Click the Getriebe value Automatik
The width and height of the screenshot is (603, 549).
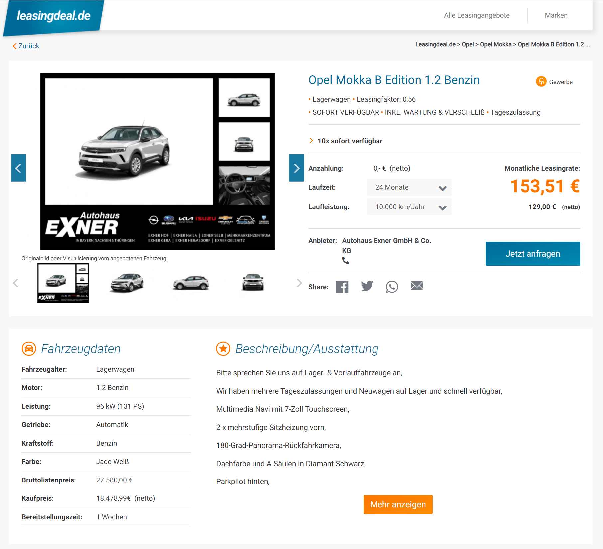coord(112,425)
